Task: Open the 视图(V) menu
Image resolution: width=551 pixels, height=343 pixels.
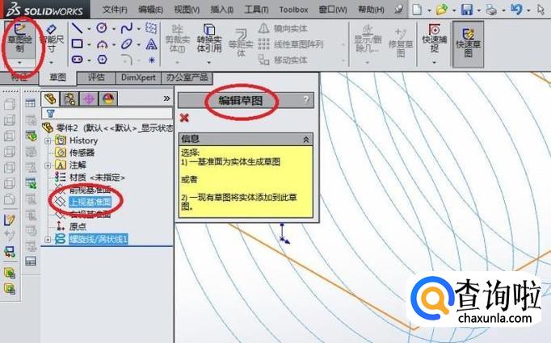Action: click(x=187, y=10)
